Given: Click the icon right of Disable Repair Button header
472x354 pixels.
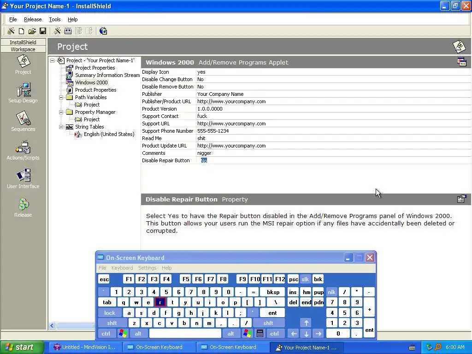Looking at the screenshot, I should [461, 199].
